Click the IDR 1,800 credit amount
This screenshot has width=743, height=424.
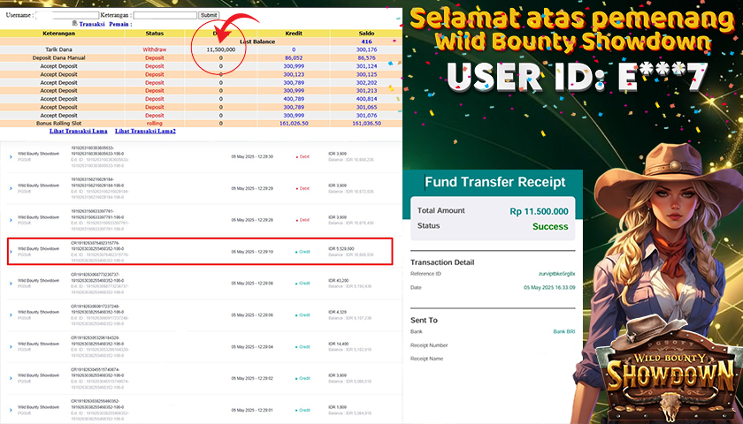tap(337, 407)
